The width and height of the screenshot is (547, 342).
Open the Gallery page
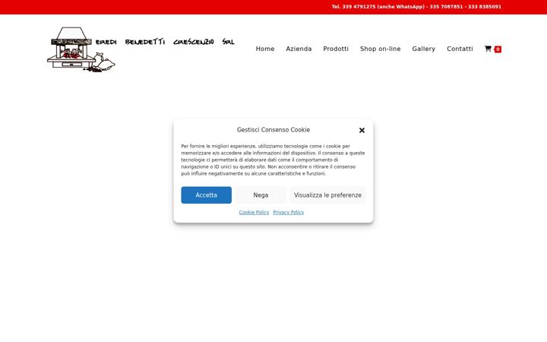pyautogui.click(x=423, y=49)
